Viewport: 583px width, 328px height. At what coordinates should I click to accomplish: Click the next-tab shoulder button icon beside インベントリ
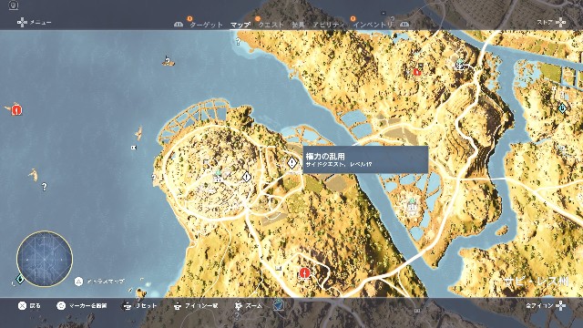point(404,25)
